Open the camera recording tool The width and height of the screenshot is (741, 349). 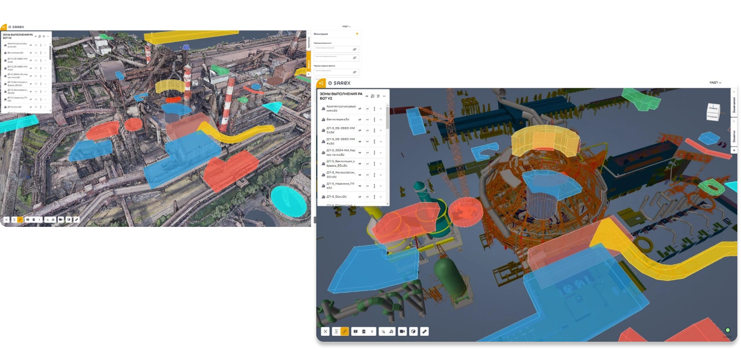pos(402,331)
